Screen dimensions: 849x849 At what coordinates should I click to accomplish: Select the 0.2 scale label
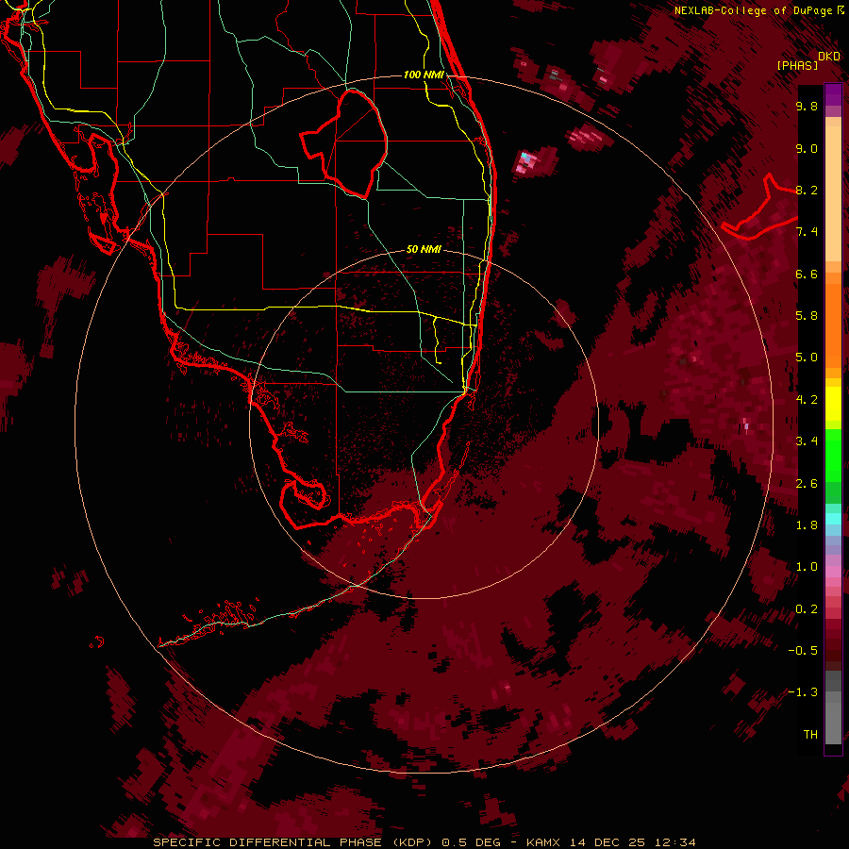[807, 609]
